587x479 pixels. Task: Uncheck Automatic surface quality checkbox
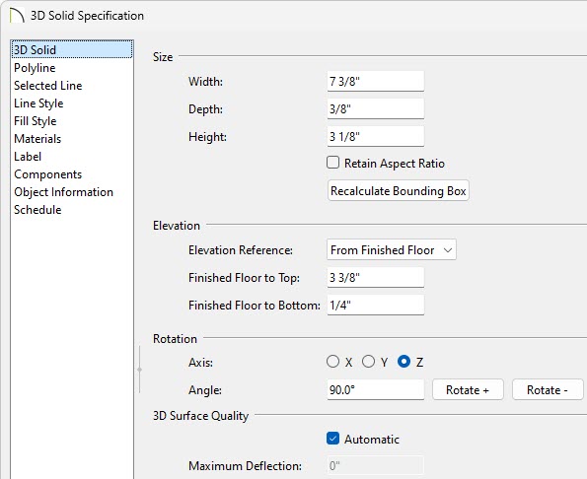(x=332, y=439)
